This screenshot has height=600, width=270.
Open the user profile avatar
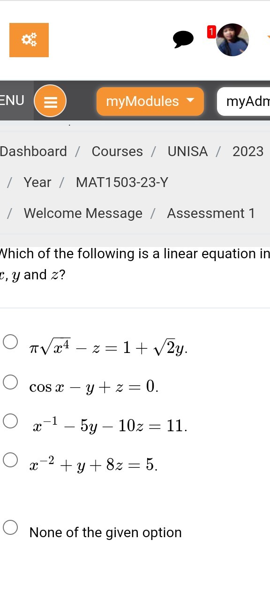pos(232,40)
